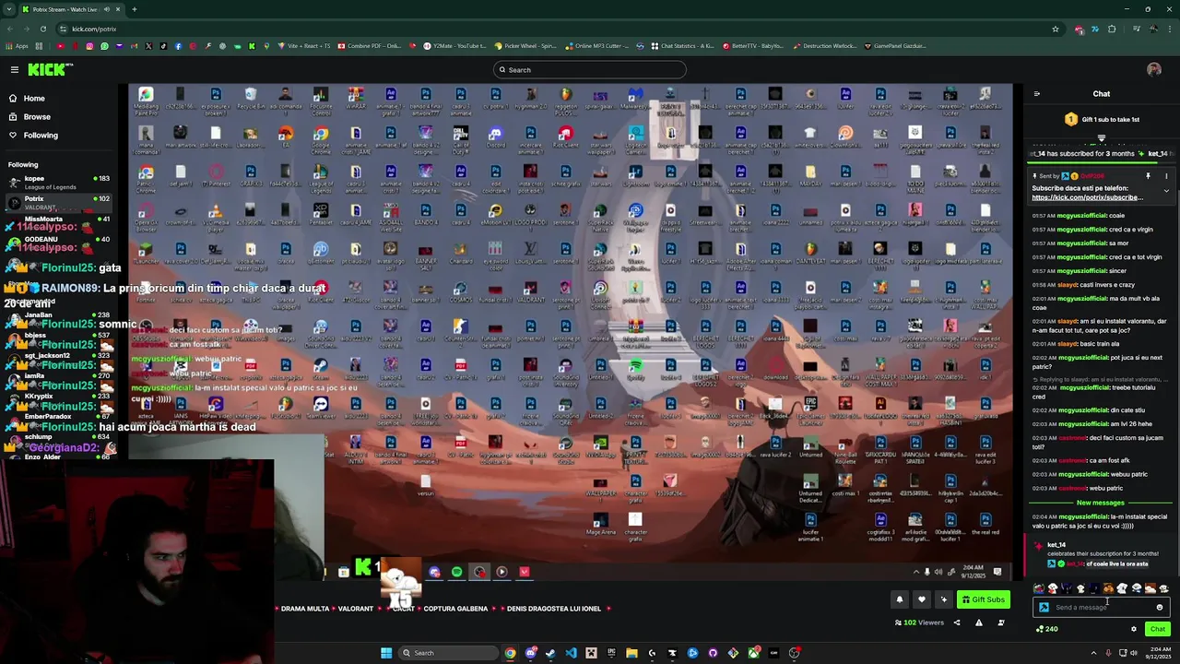The image size is (1180, 664).
Task: Click notification bell button
Action: [x=899, y=599]
